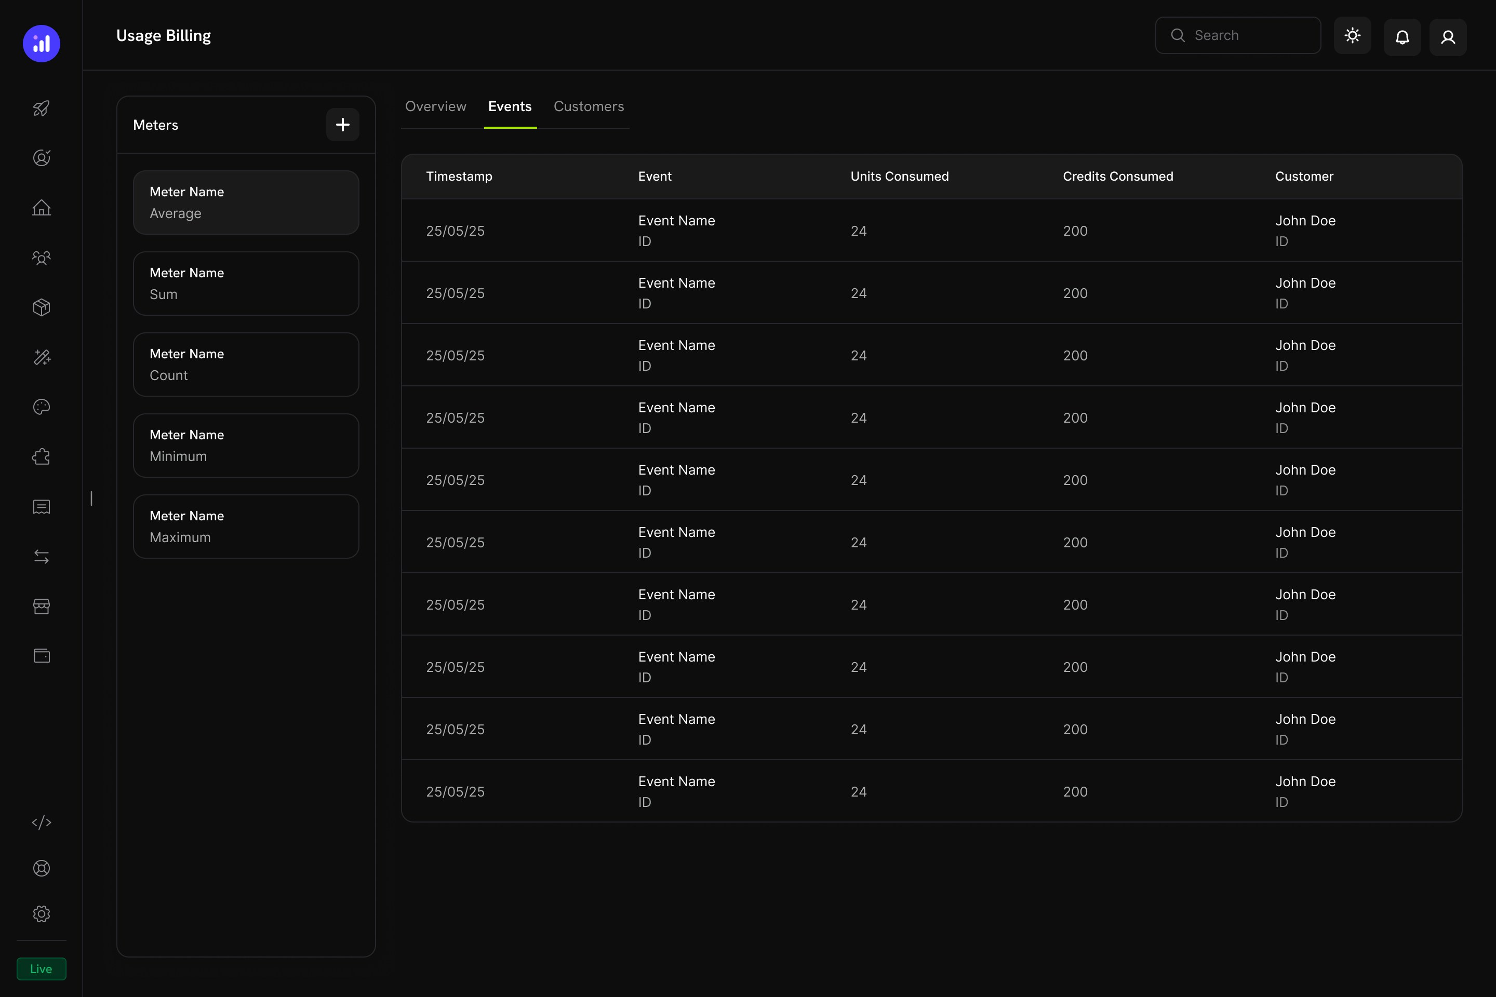Viewport: 1496px width, 997px height.
Task: Toggle the light theme with the sun icon
Action: pos(1352,36)
